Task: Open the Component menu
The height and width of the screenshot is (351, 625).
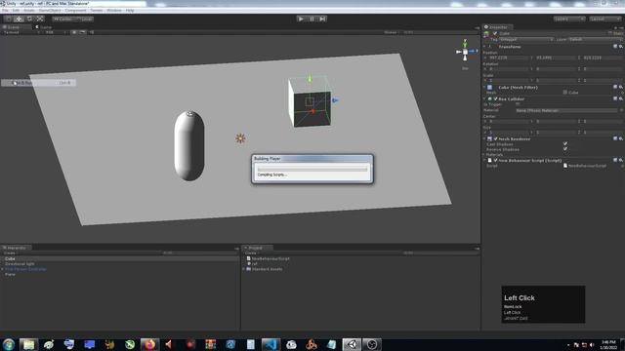Action: coord(75,11)
